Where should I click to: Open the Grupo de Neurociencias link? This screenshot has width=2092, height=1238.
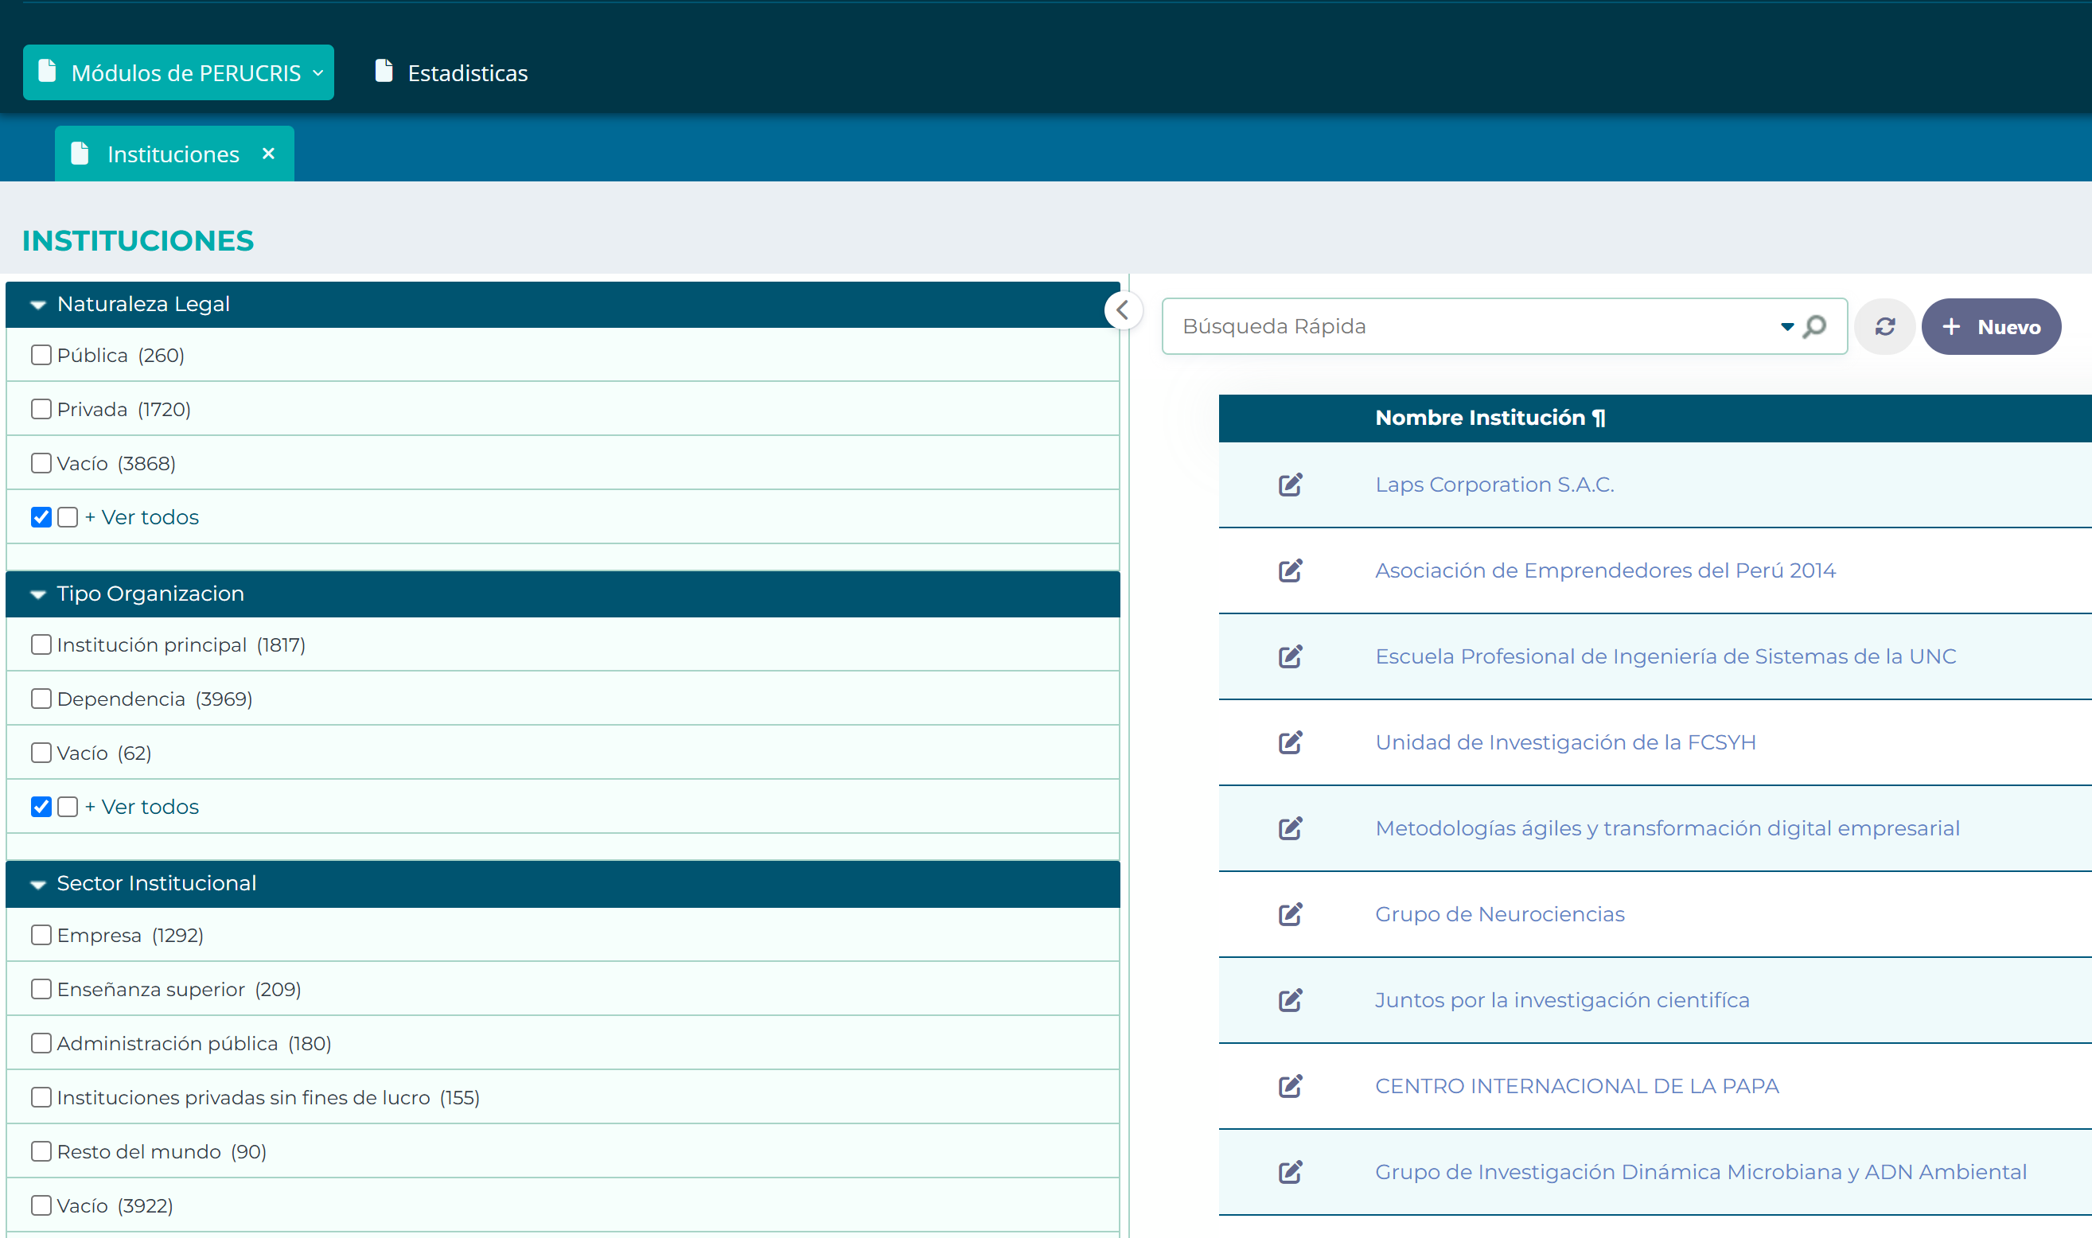click(x=1500, y=914)
